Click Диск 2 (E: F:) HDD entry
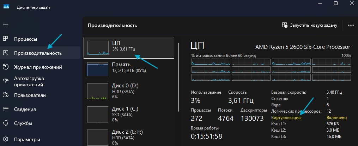This screenshot has height=146, width=358. [129, 137]
